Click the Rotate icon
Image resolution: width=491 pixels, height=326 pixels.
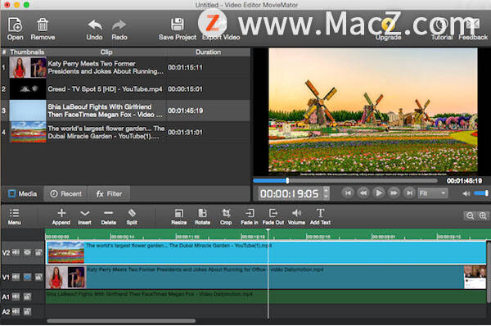click(202, 216)
